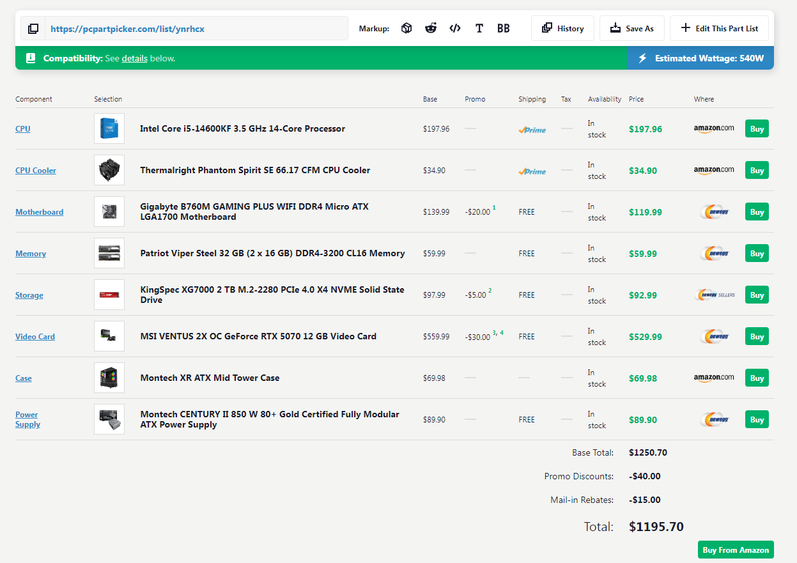Click the Montech CENTURY II power supply thumbnail
Screen dimensions: 797x563
pos(109,419)
